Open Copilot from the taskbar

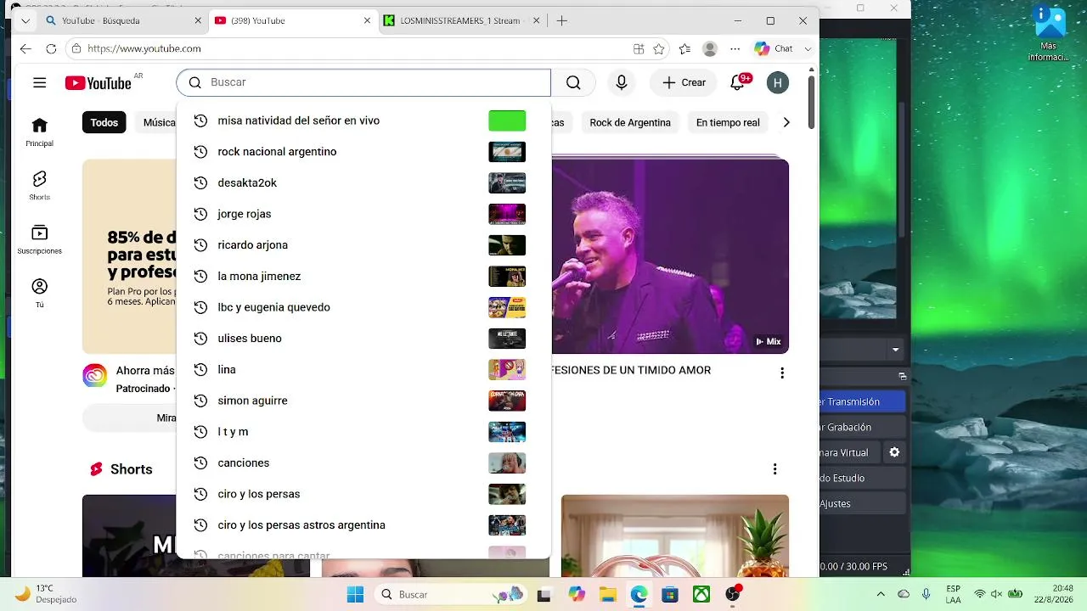click(577, 594)
